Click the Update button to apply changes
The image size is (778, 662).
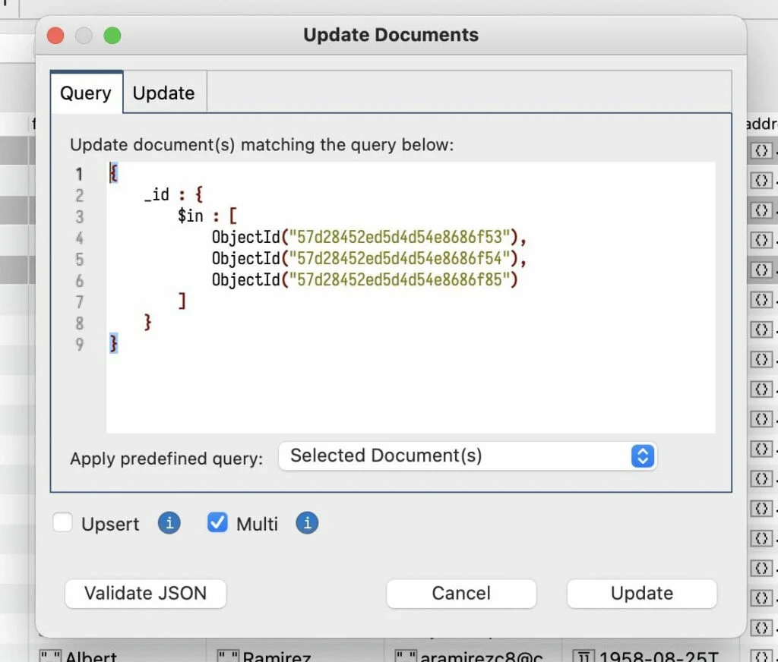coord(641,593)
